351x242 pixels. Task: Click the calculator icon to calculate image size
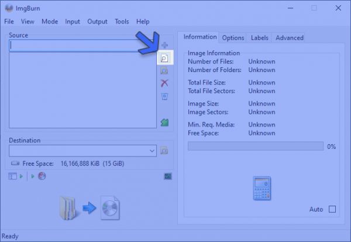(x=261, y=189)
